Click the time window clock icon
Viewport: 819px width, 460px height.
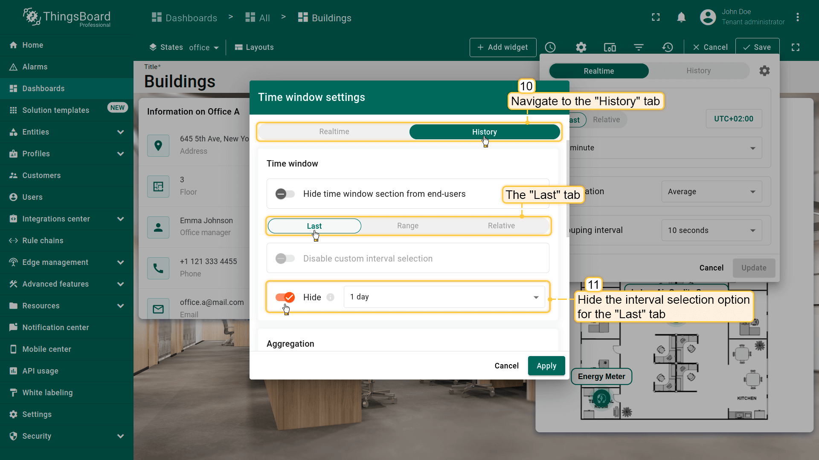[x=550, y=47]
